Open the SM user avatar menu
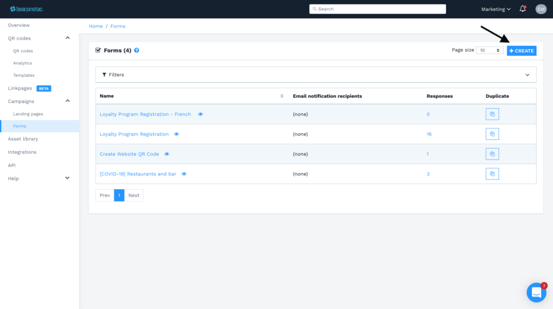This screenshot has height=309, width=553. [541, 9]
